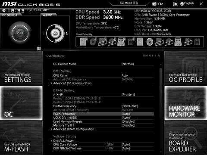Open BOARD EXPLORER panel
The image size is (207, 155).
(x=186, y=138)
